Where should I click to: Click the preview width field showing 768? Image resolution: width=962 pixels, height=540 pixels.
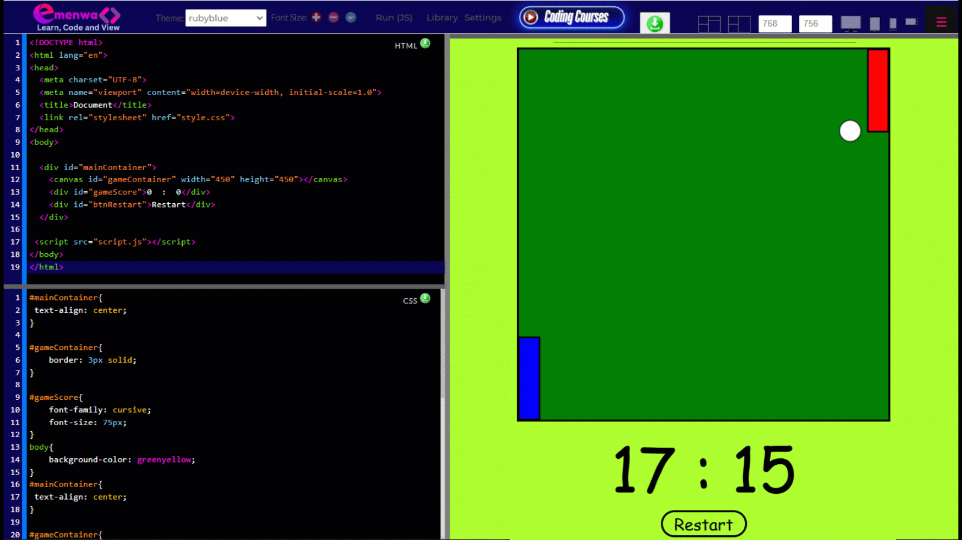[774, 23]
